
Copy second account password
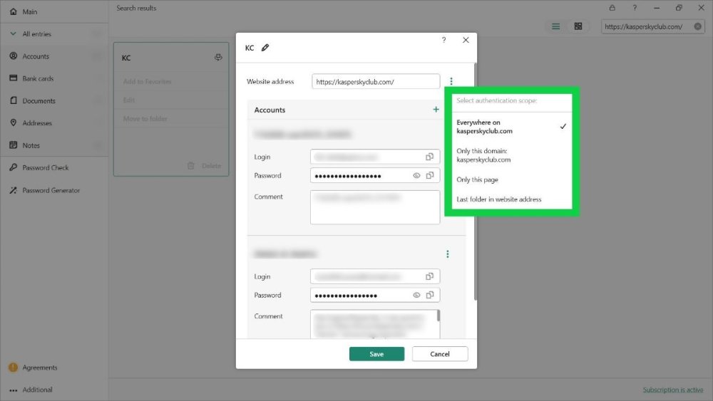click(x=430, y=295)
